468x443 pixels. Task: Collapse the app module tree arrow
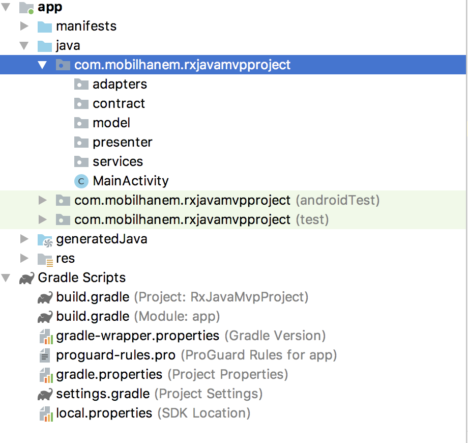pyautogui.click(x=6, y=7)
